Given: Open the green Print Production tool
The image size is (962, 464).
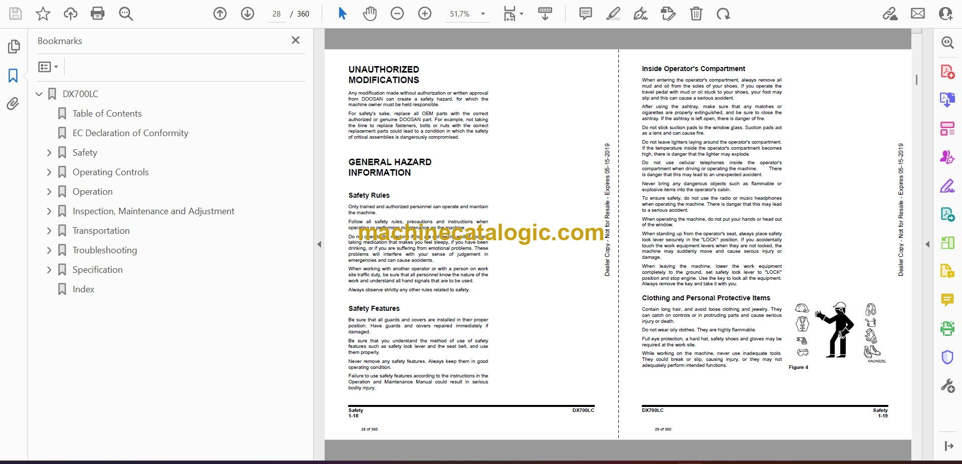Looking at the screenshot, I should (947, 328).
